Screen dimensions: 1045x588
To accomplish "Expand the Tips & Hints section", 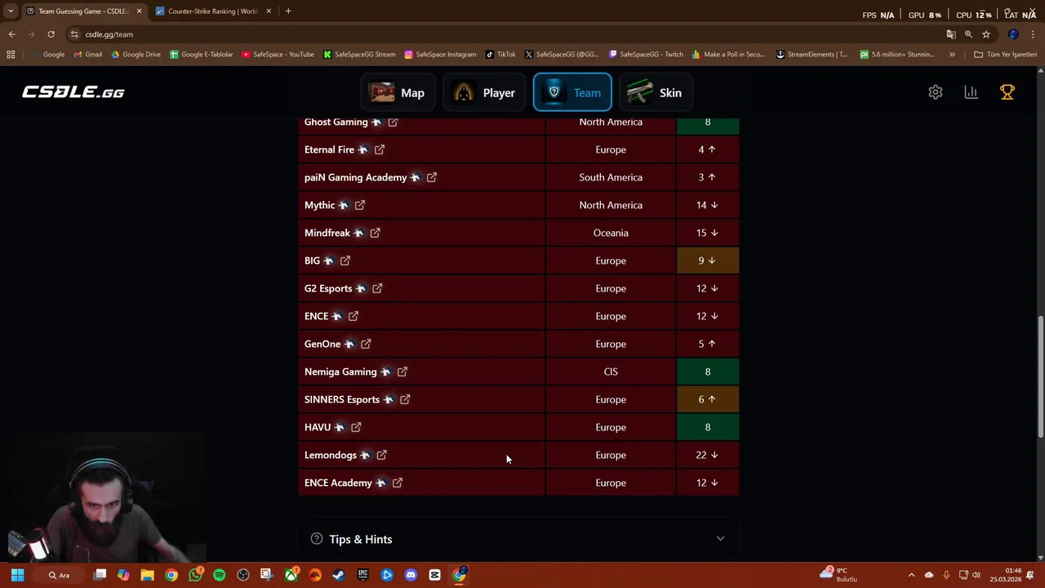I will pos(518,539).
